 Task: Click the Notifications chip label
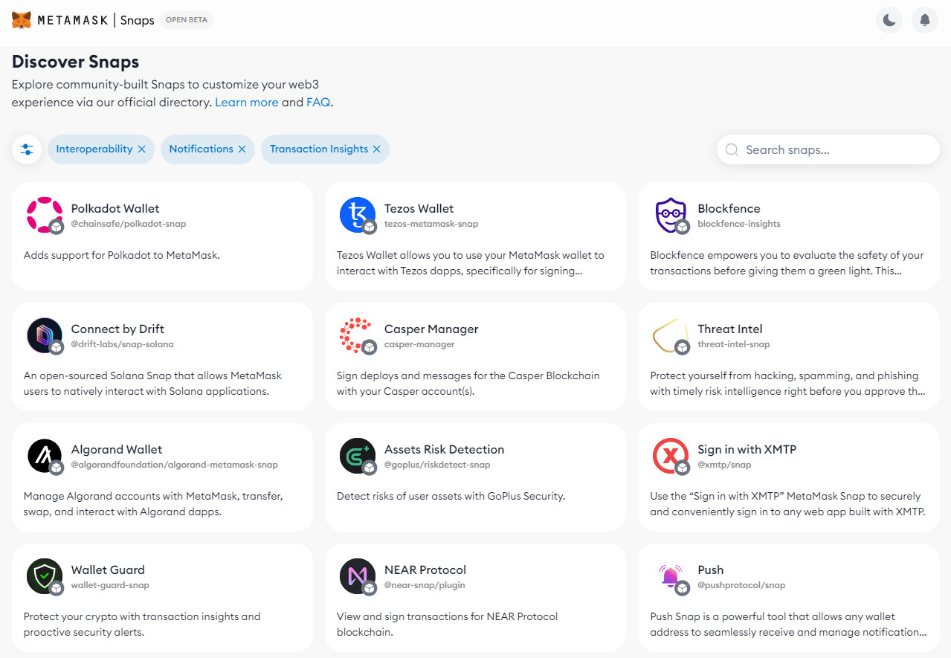click(202, 149)
